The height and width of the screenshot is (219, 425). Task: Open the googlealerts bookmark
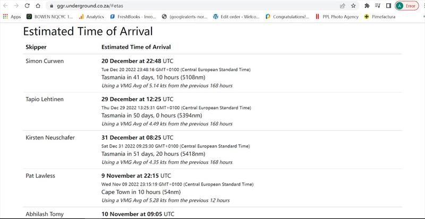tap(184, 17)
